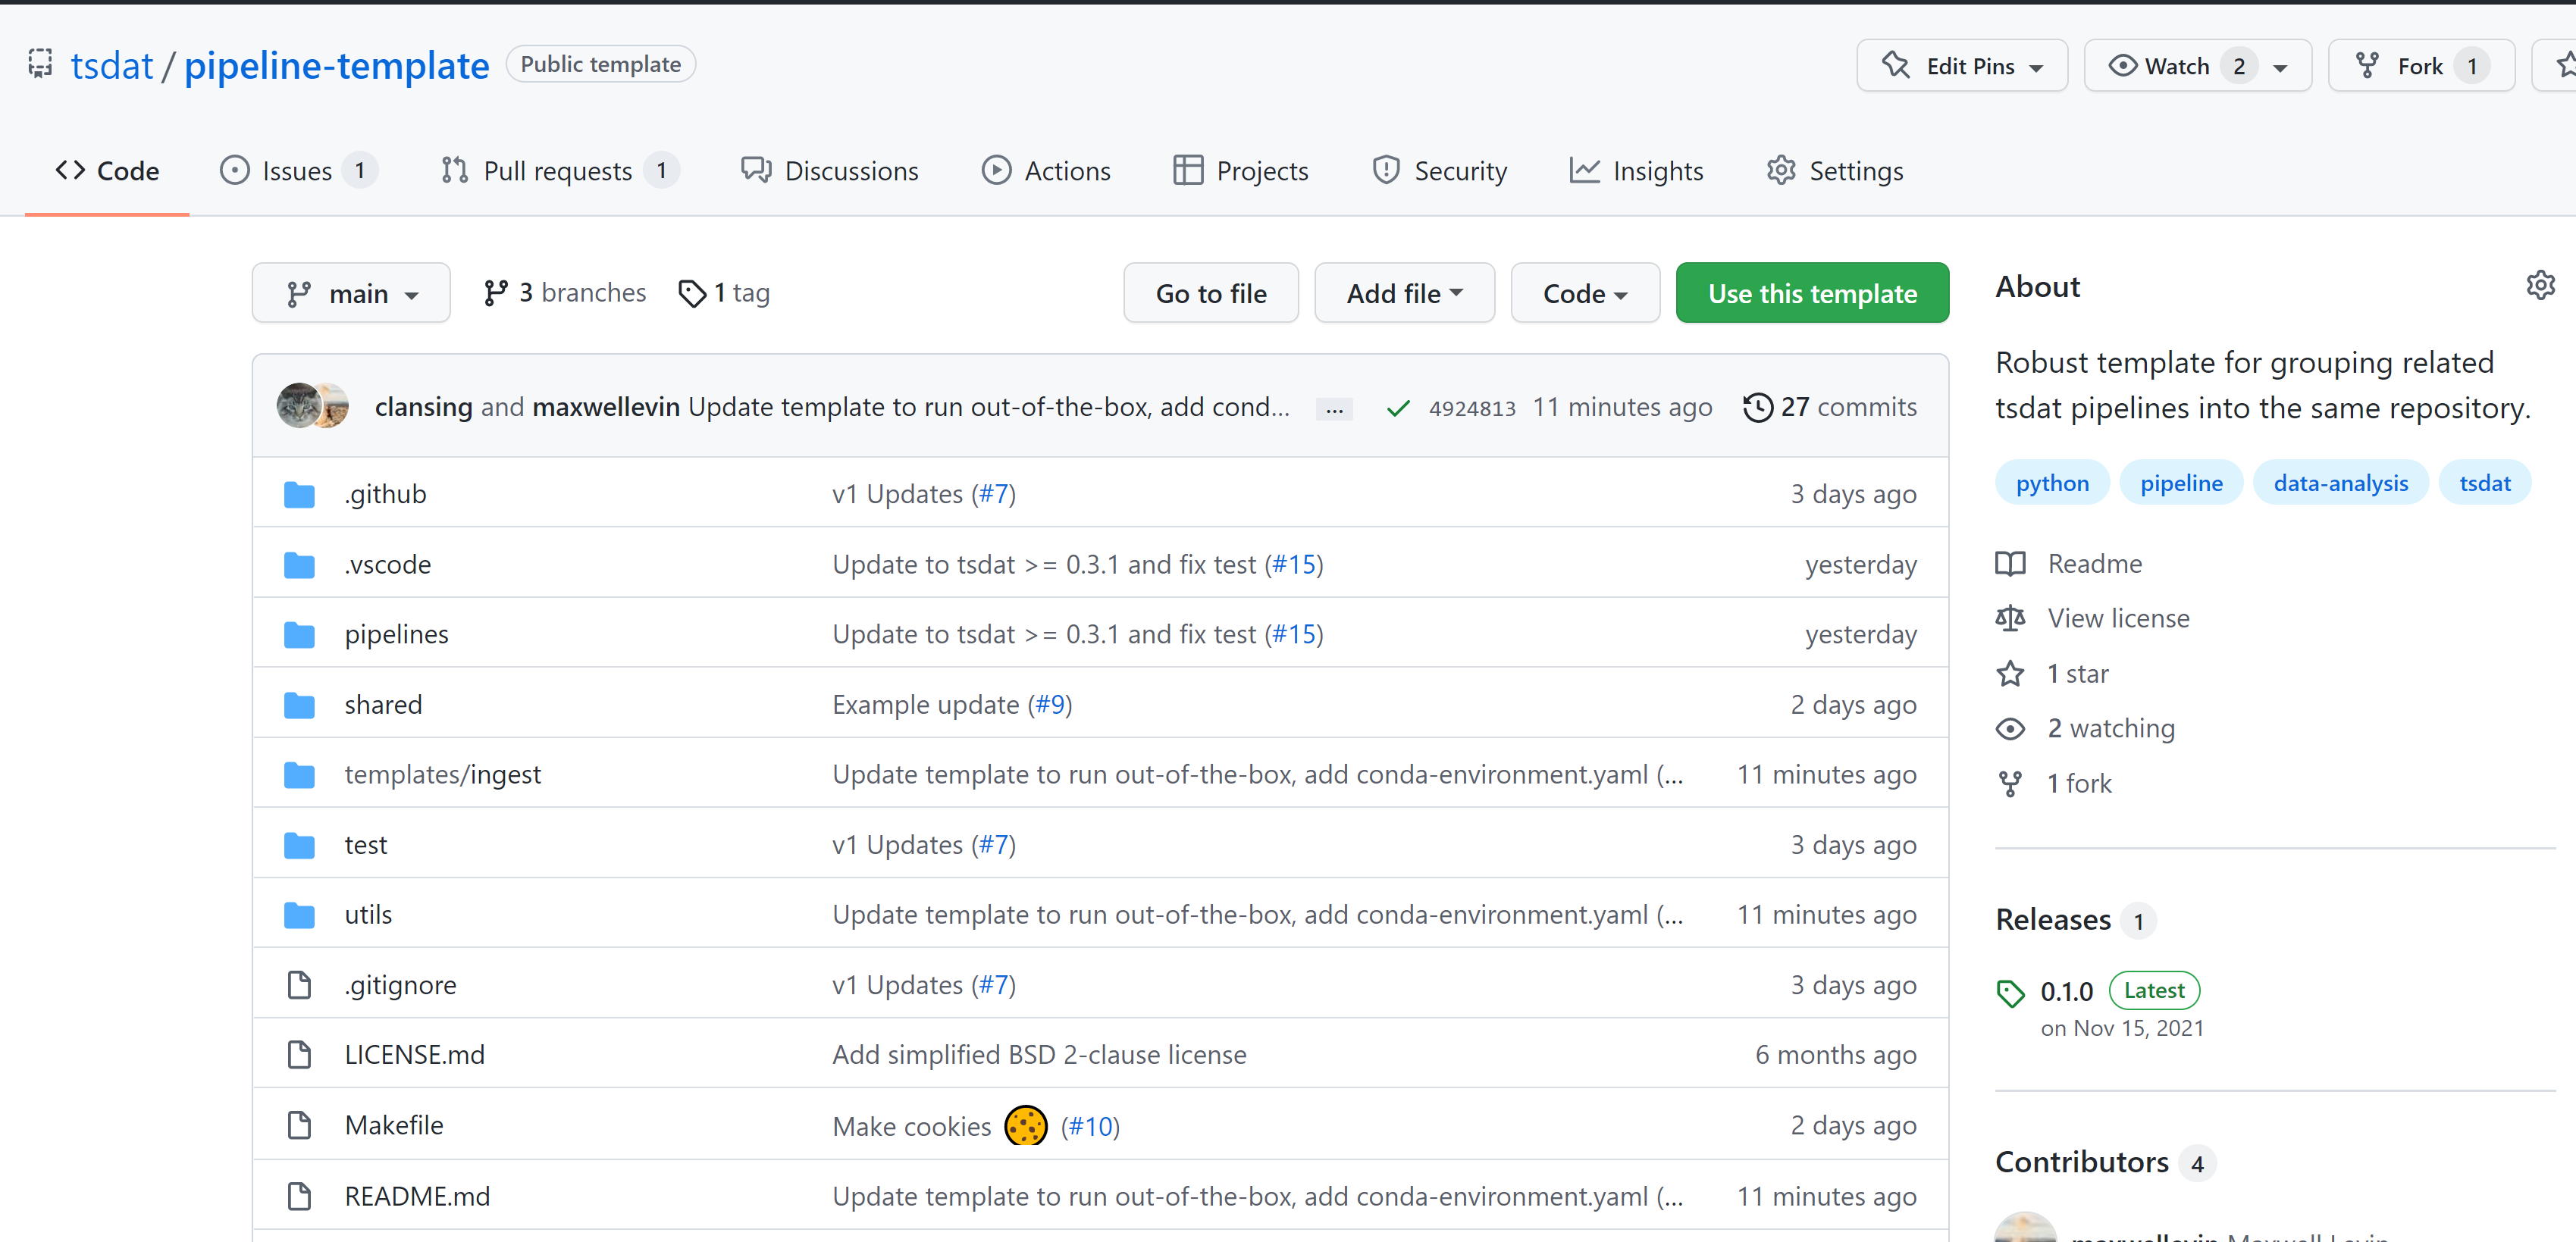2576x1242 pixels.
Task: Open the 27 commits history link
Action: pyautogui.click(x=1830, y=408)
